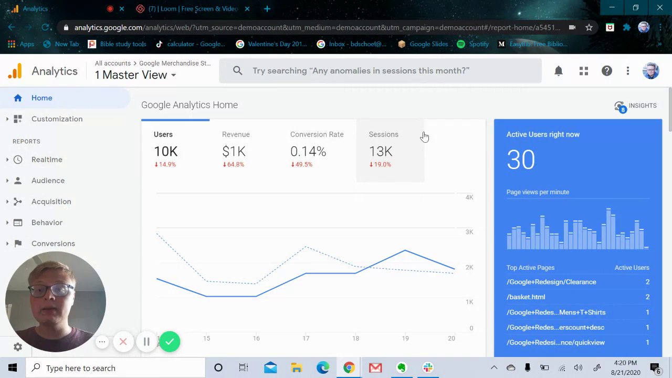The width and height of the screenshot is (672, 378).
Task: Click the Google Analytics logo
Action: pos(15,71)
